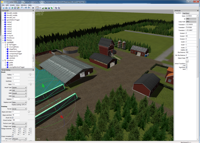This screenshot has width=200, height=143.
Task: Click the Save As floppy icon with star
Action: [18, 8]
